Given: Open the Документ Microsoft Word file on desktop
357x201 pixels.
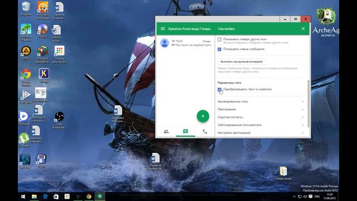Looking at the screenshot, I should click(x=118, y=114).
